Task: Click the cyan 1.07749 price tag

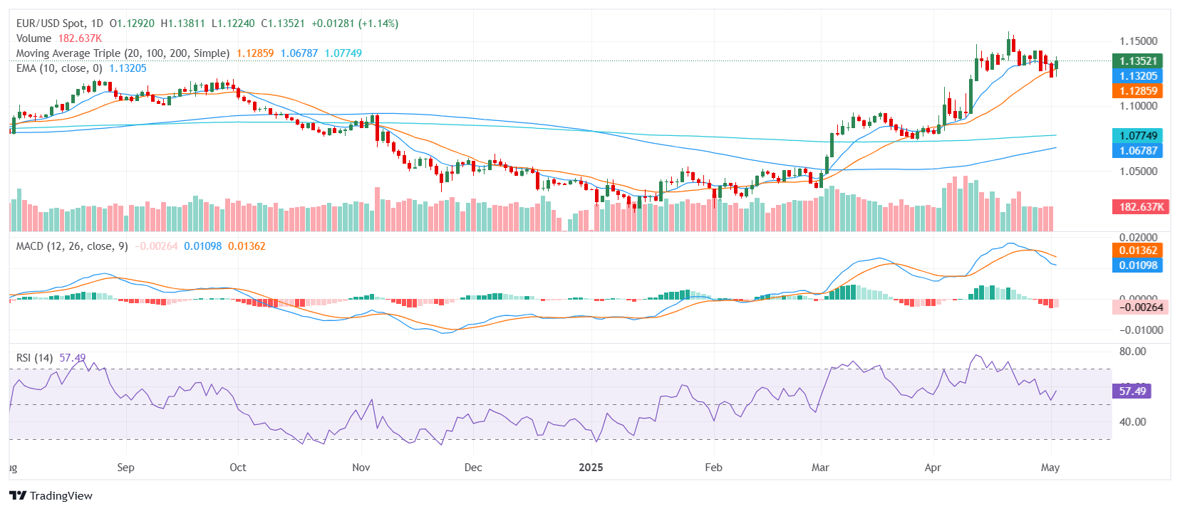Action: [x=1137, y=135]
